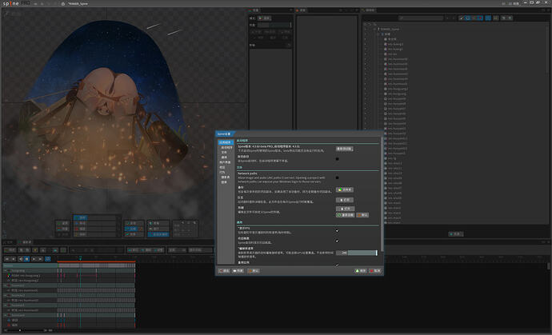The width and height of the screenshot is (552, 335).
Task: Click the green restart button in settings
Action: (x=345, y=215)
